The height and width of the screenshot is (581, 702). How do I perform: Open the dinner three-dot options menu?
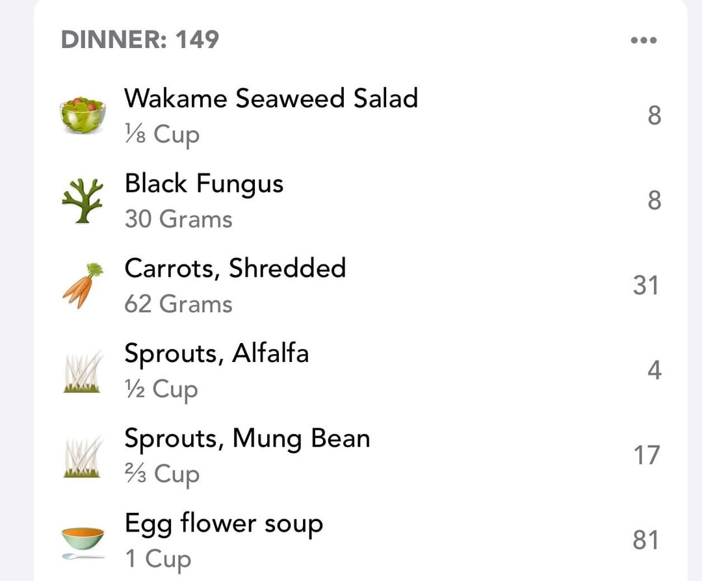tap(643, 40)
